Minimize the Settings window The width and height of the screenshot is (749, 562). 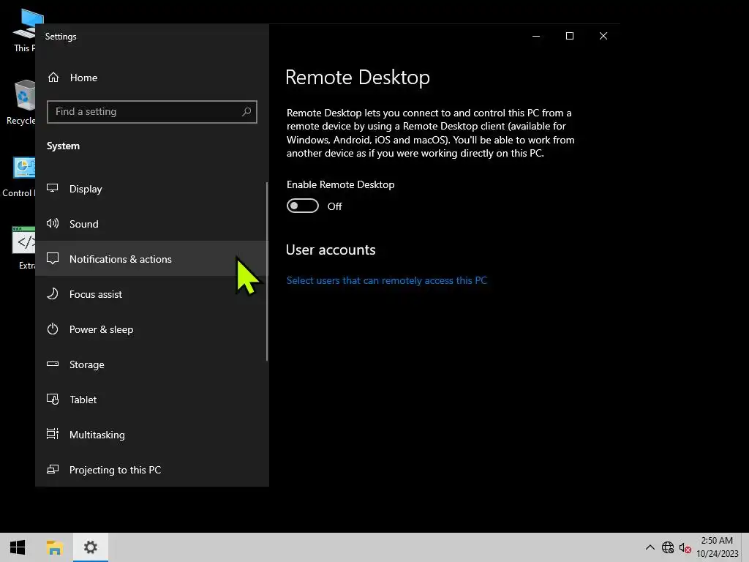pos(536,36)
